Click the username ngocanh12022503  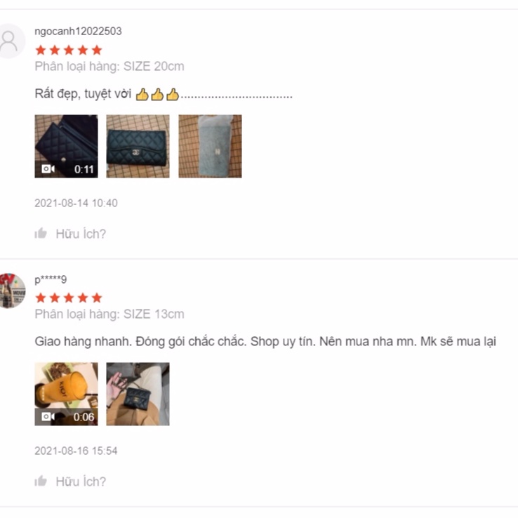pos(78,31)
